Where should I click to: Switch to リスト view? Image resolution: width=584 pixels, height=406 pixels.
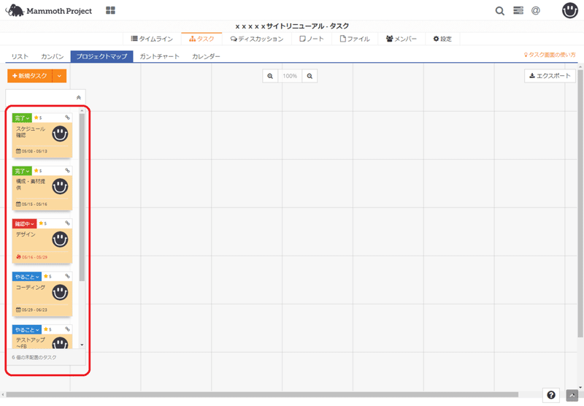pyautogui.click(x=20, y=56)
